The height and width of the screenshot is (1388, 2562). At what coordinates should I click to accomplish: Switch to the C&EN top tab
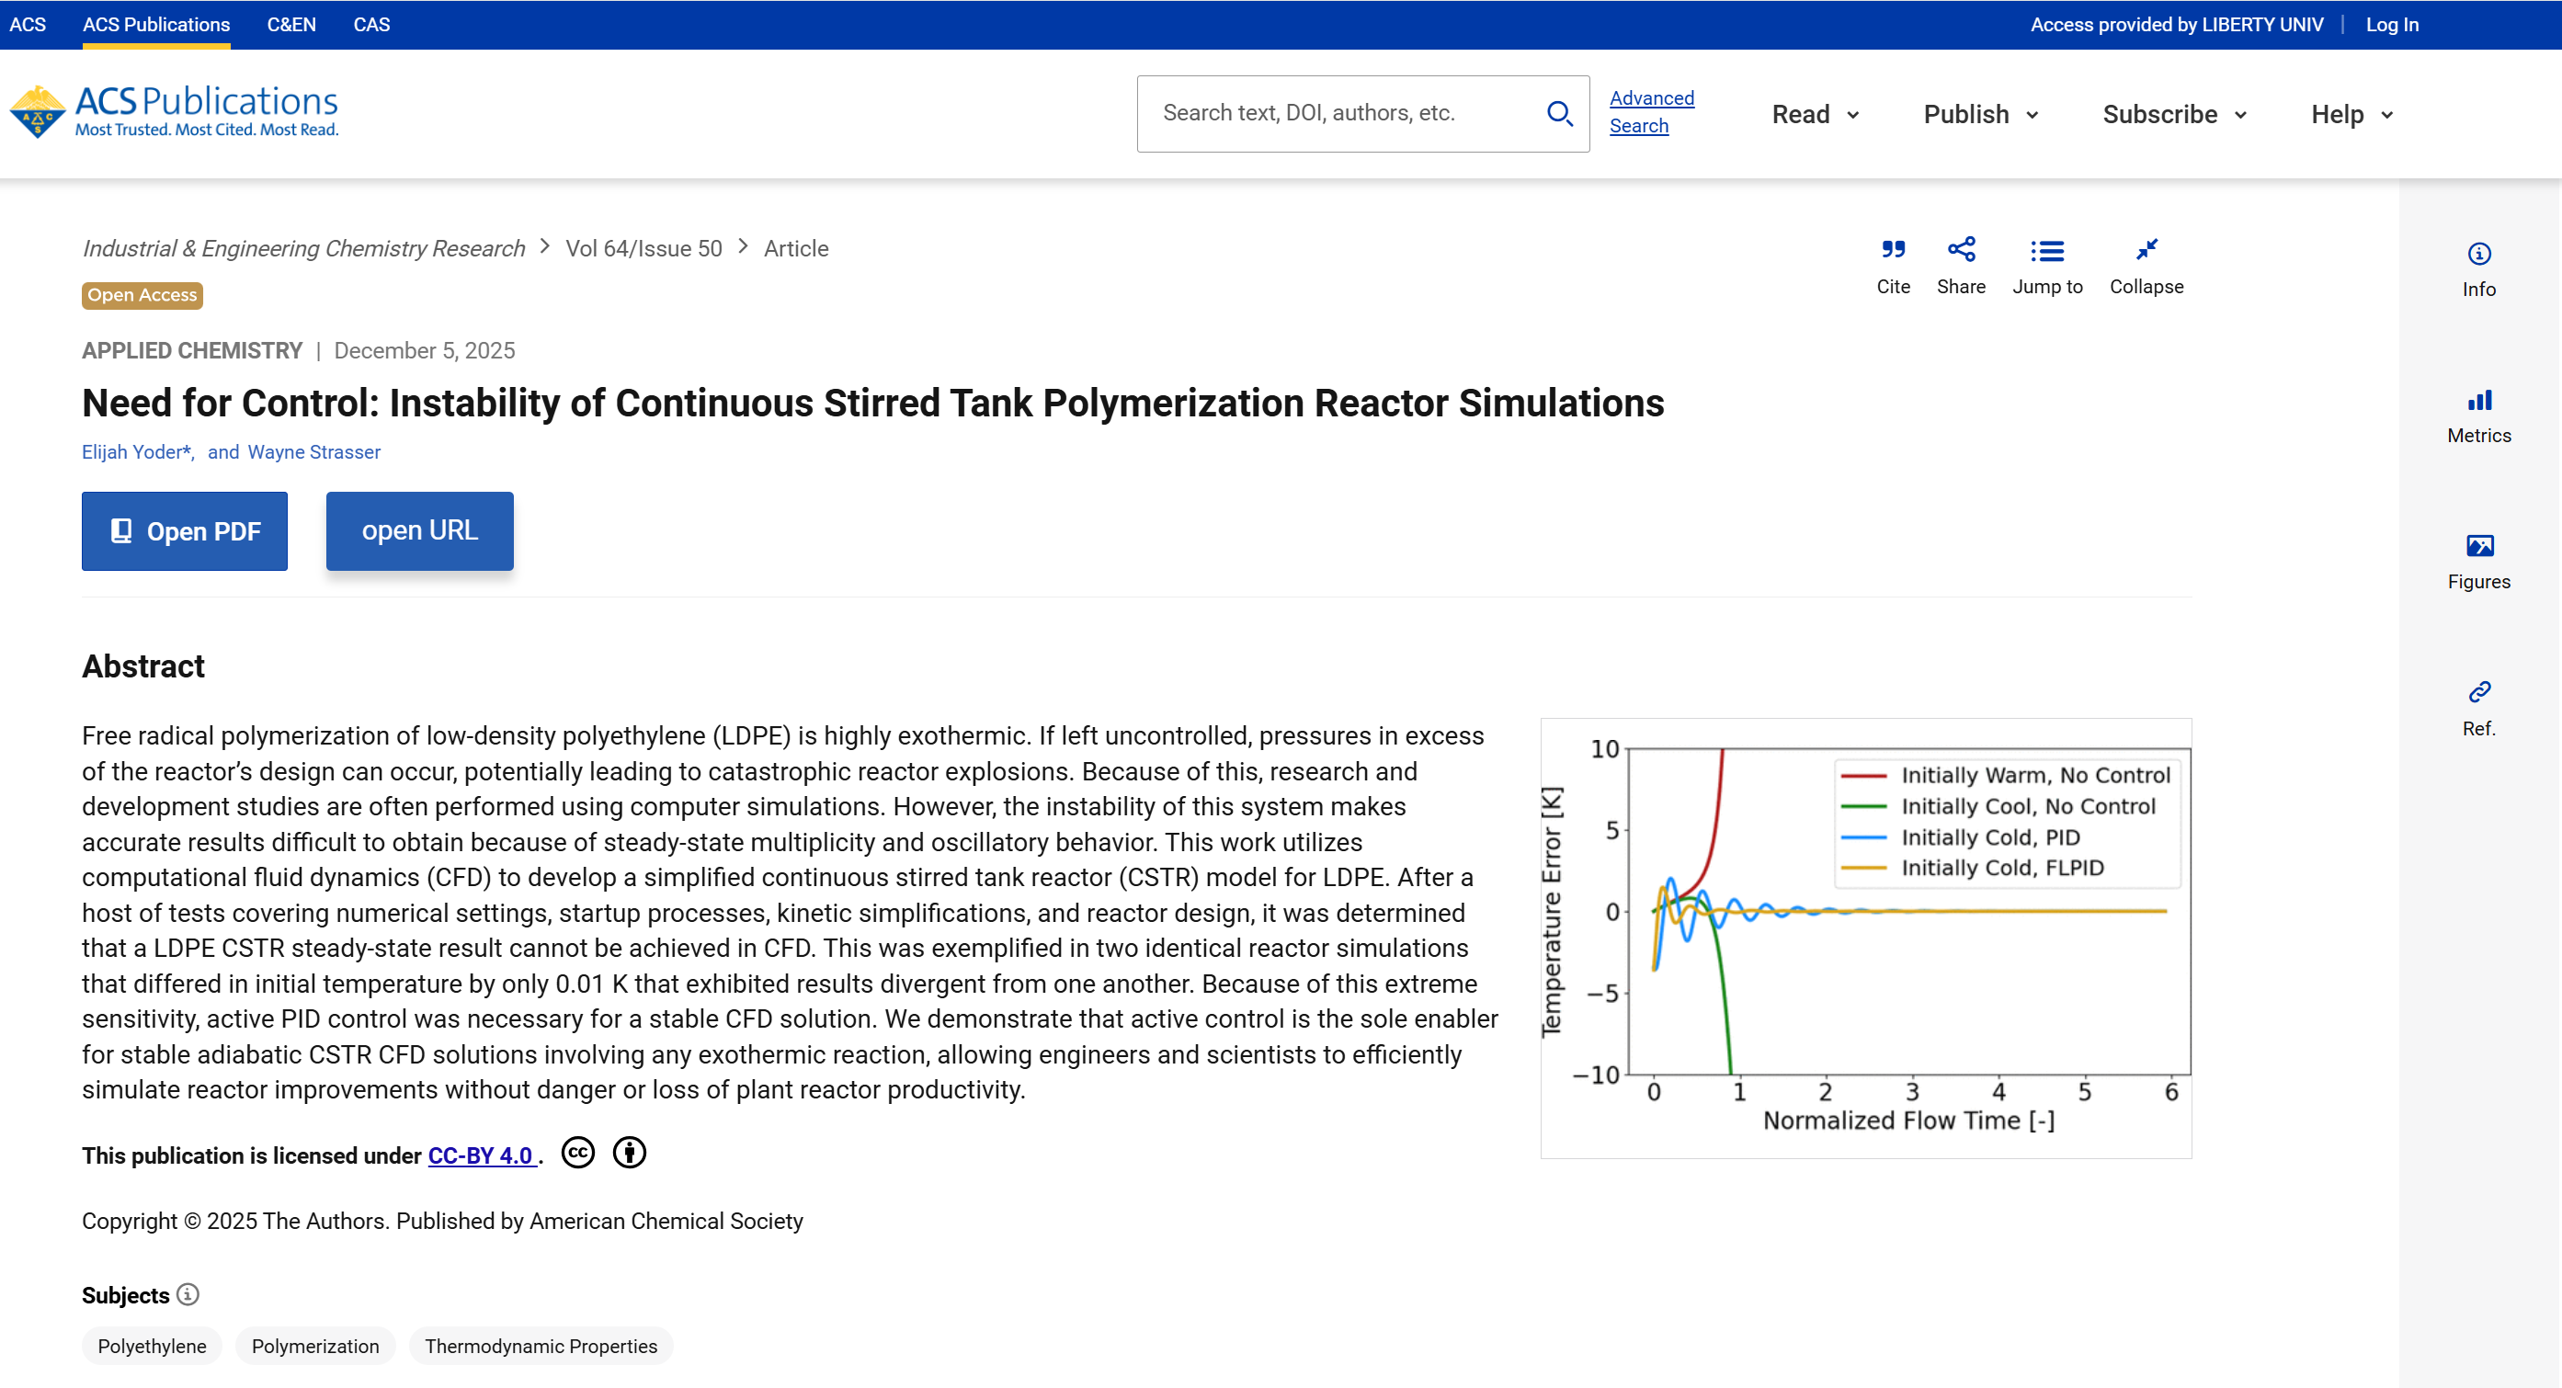click(x=291, y=24)
